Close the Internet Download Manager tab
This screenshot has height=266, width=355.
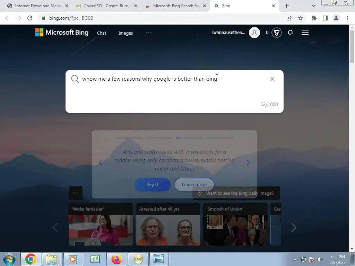point(67,6)
